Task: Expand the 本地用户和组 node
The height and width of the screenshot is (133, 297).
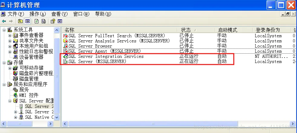Action: pos(10,46)
